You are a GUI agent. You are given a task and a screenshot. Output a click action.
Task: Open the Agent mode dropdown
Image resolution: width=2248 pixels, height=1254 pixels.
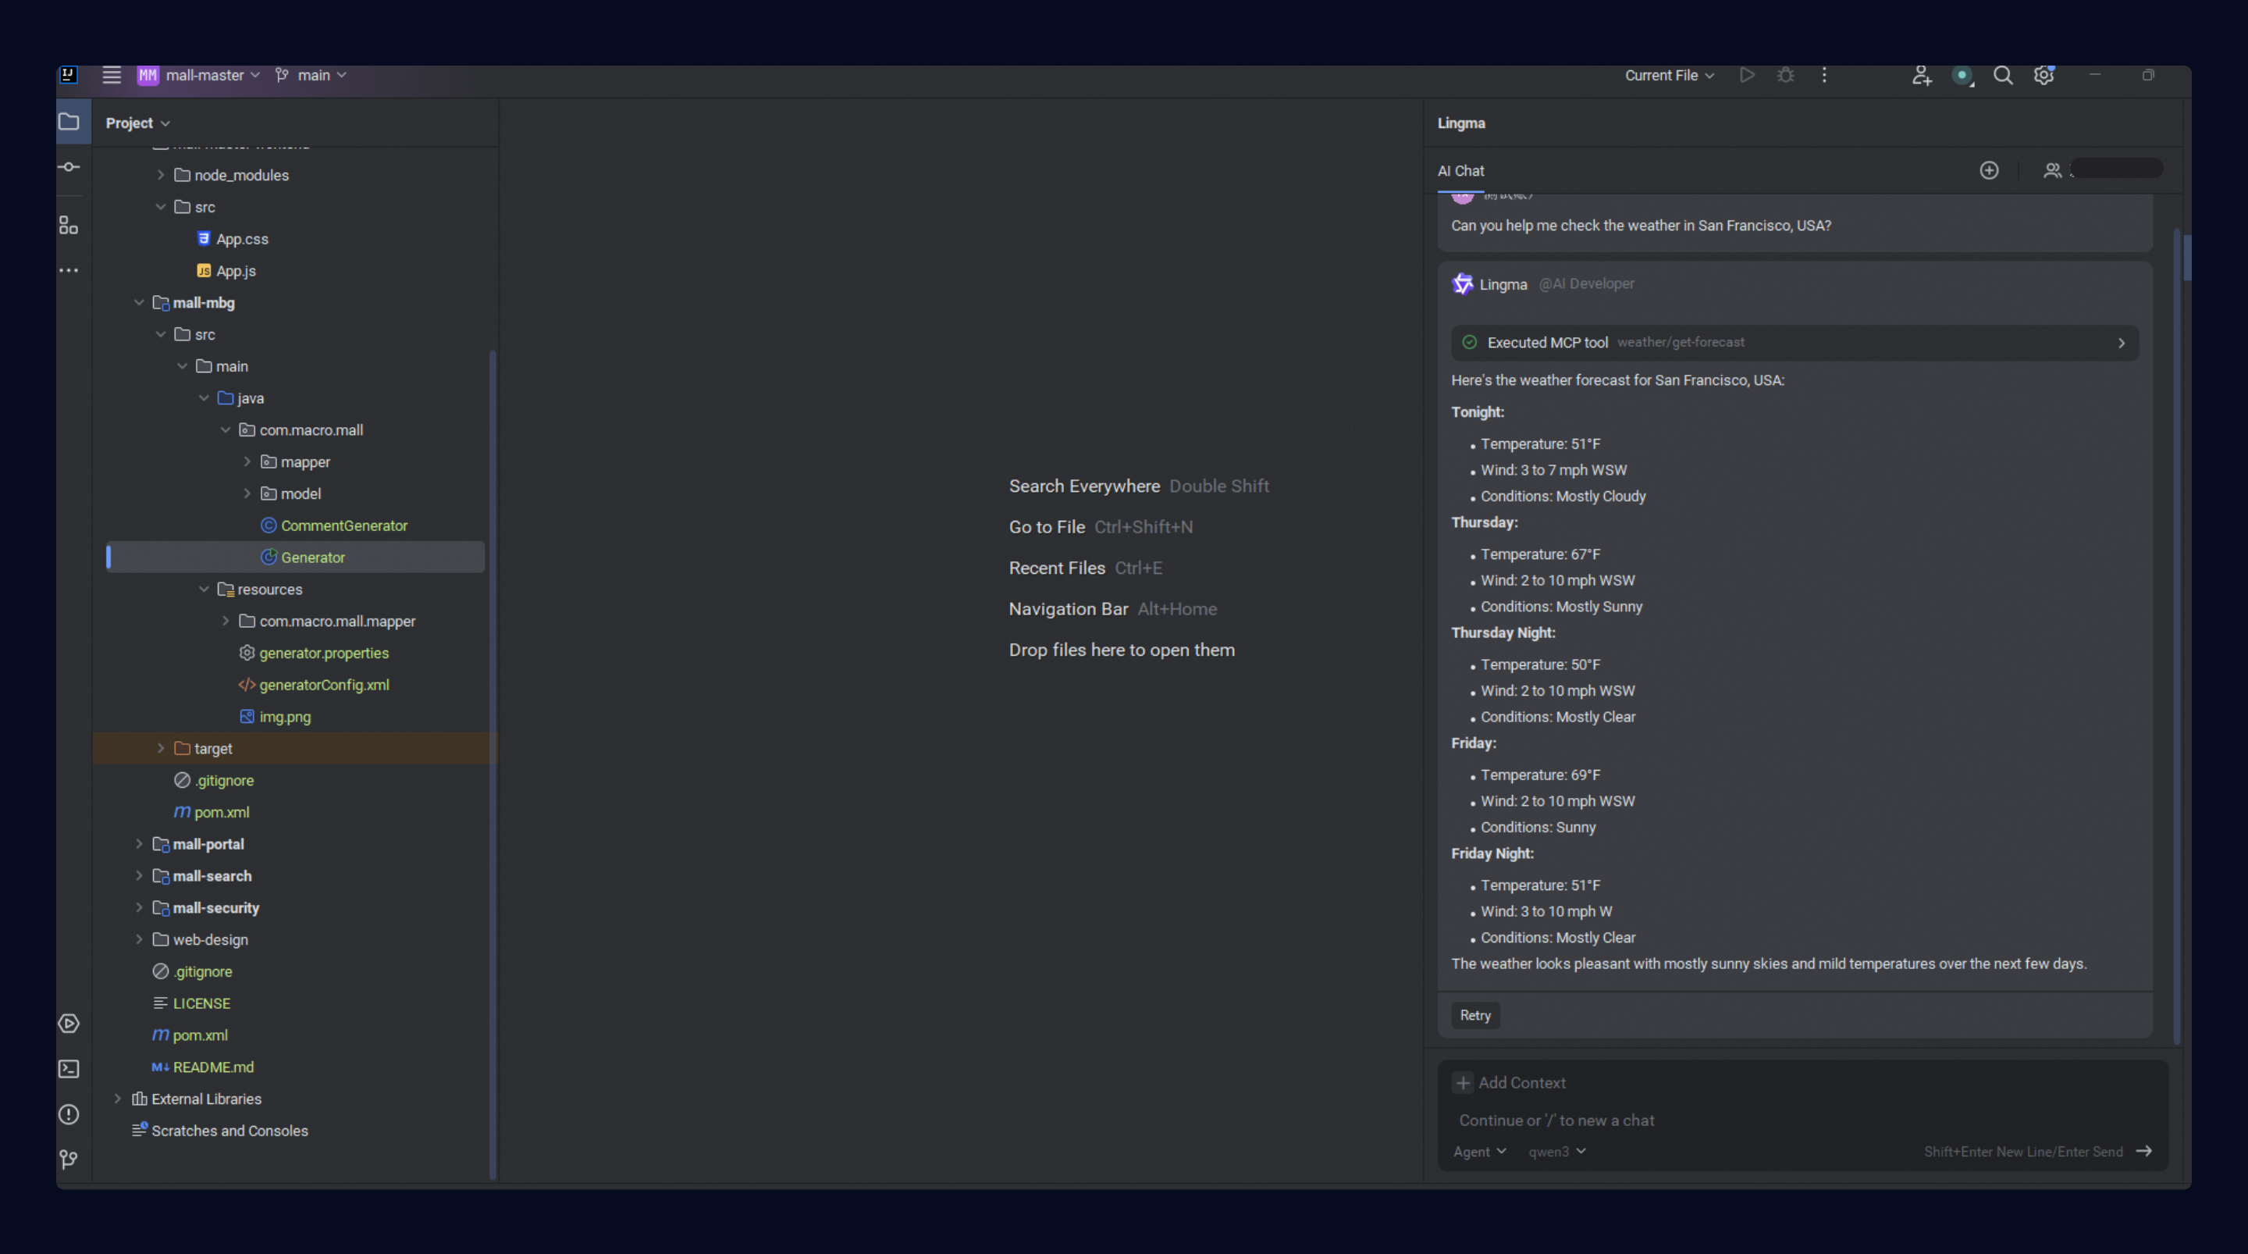coord(1479,1152)
